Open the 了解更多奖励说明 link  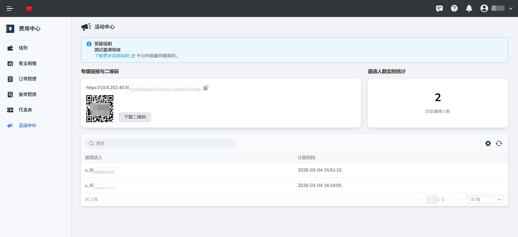click(112, 56)
